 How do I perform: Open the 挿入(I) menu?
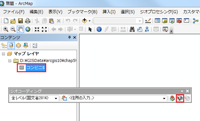[x=109, y=12]
